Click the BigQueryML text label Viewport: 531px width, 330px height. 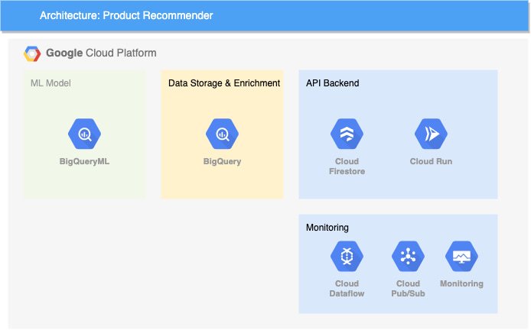(x=84, y=161)
